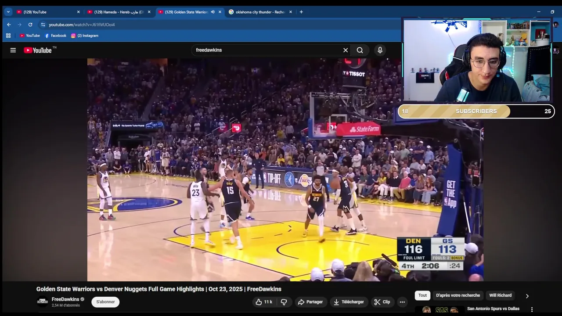Click the S'abonner subscribe button
The image size is (562, 316).
[105, 302]
